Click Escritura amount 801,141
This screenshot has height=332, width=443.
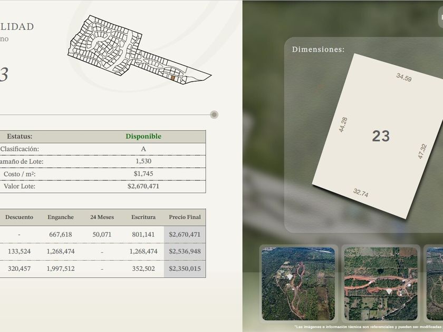pyautogui.click(x=143, y=235)
